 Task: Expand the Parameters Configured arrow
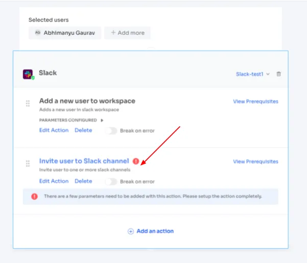tap(102, 120)
